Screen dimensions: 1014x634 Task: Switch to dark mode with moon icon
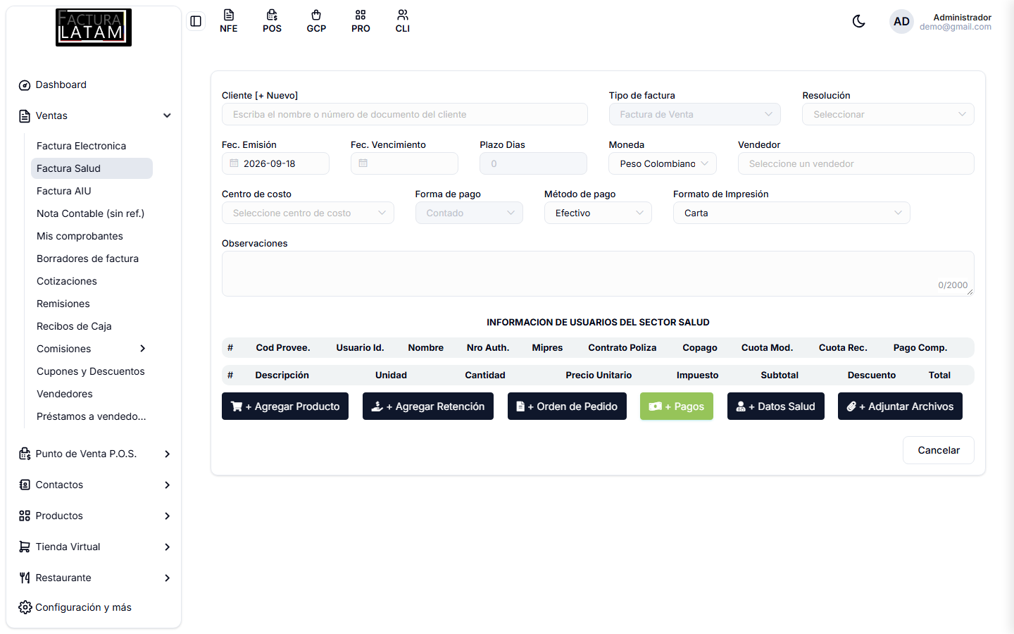pos(859,21)
